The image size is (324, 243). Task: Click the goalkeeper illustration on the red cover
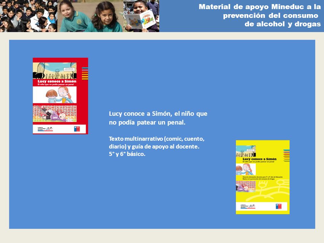click(x=55, y=113)
